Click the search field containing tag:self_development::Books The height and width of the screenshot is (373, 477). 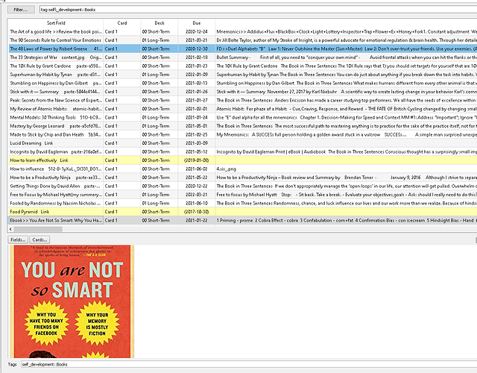point(258,10)
